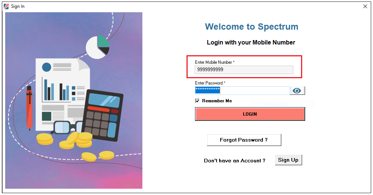Tick the Remember Me checkbox
The width and height of the screenshot is (373, 195).
(x=197, y=101)
